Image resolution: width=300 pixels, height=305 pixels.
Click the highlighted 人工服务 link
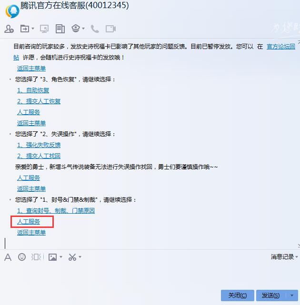[29, 222]
